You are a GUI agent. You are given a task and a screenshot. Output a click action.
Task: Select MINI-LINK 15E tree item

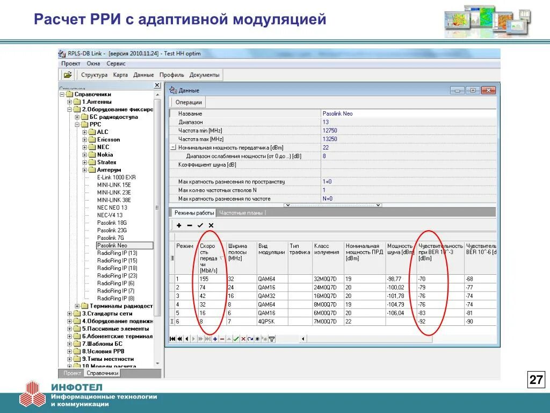(x=114, y=185)
